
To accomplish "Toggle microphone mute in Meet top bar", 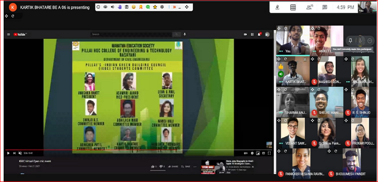I will coord(277,7).
